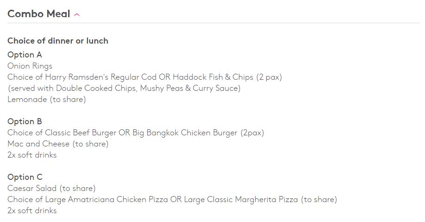Click '2x soft drinks' under Option C
425x222 pixels.
point(32,210)
